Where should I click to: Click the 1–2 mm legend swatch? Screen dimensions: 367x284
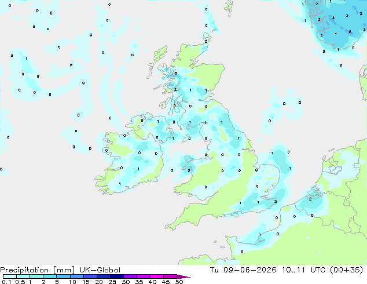[x=36, y=276]
